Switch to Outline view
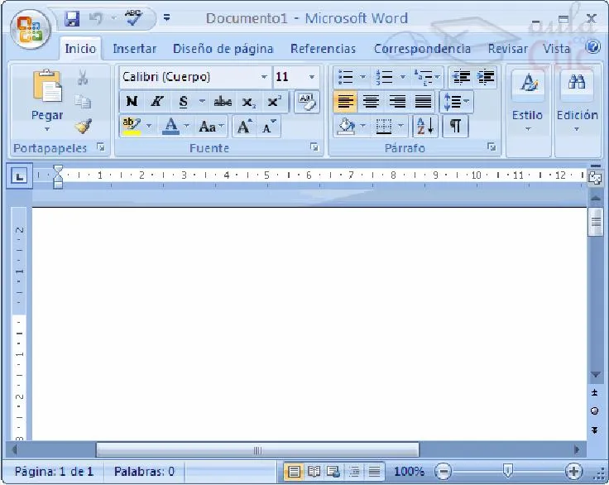Image resolution: width=609 pixels, height=485 pixels. 354,472
